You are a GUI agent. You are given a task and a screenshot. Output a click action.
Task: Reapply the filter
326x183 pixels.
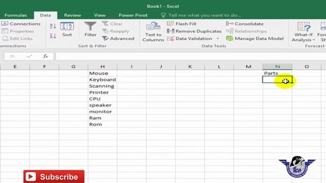tap(116, 31)
